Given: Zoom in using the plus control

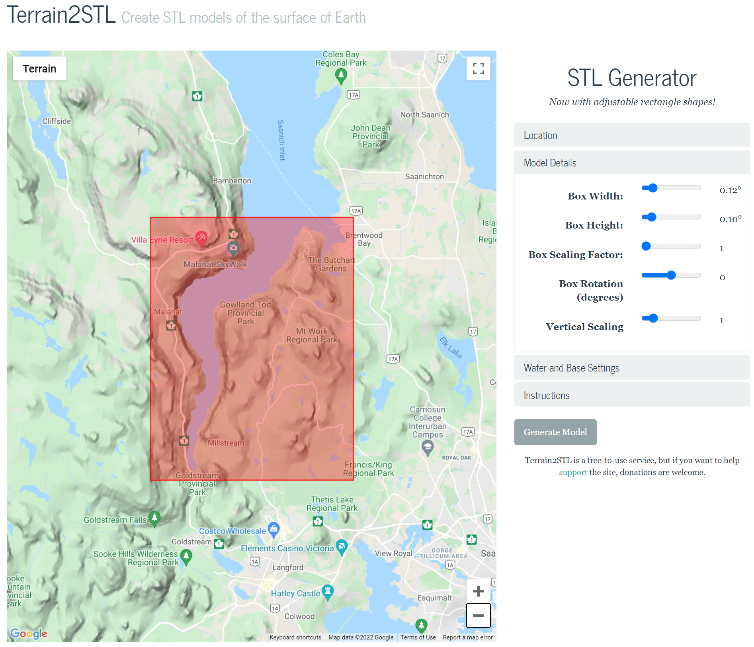Looking at the screenshot, I should tap(478, 591).
